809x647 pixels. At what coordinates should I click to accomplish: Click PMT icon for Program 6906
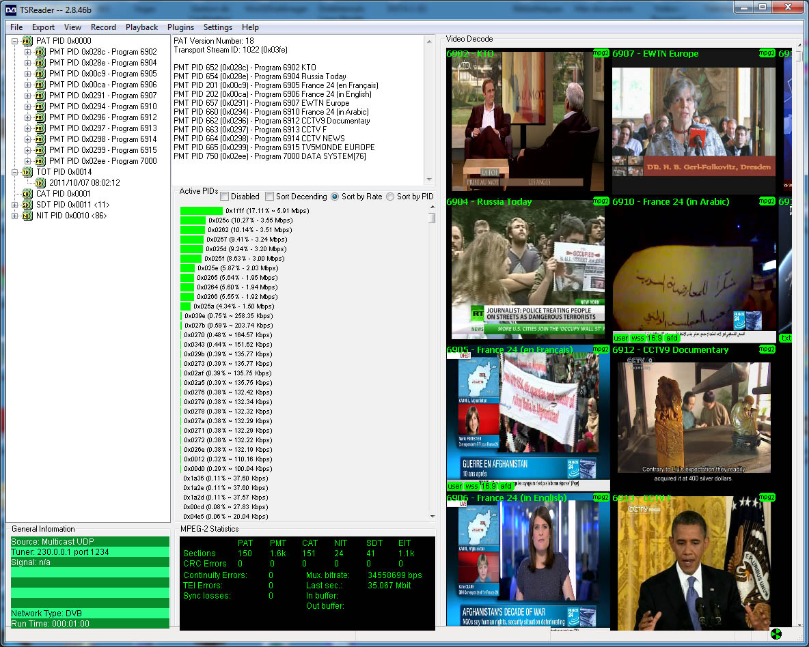[x=40, y=85]
